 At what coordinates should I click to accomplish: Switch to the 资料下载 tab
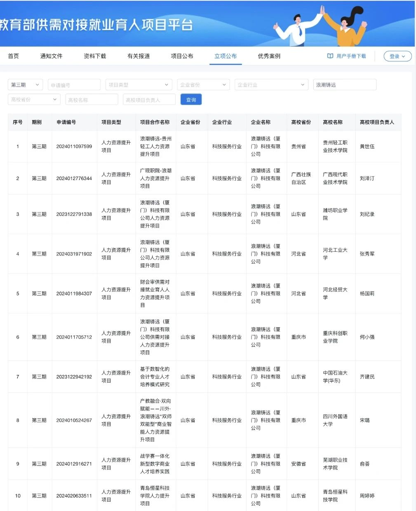click(x=95, y=56)
